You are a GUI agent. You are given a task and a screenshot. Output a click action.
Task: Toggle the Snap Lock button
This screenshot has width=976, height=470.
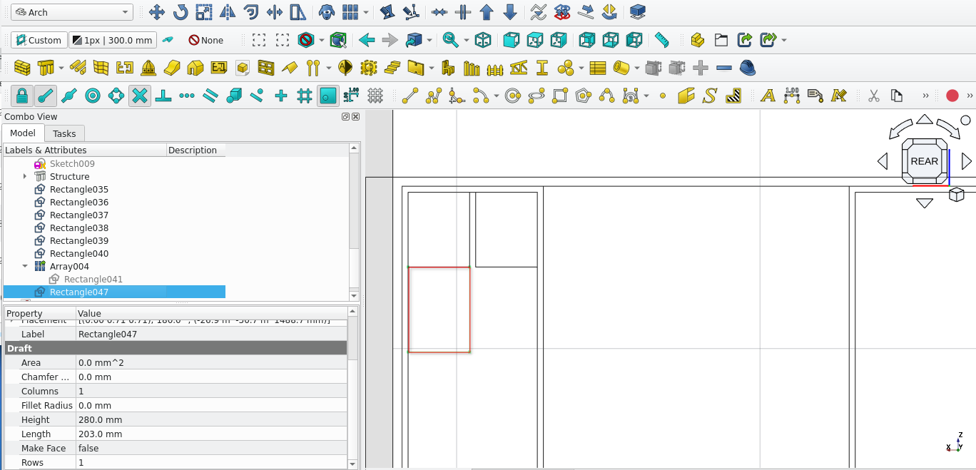(22, 96)
